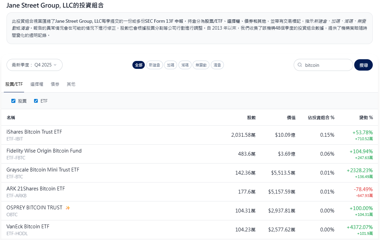Select the 全部 filter pill
This screenshot has width=380, height=240.
(x=139, y=65)
